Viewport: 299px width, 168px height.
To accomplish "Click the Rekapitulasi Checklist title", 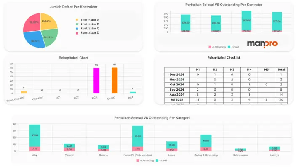I will (x=224, y=57).
